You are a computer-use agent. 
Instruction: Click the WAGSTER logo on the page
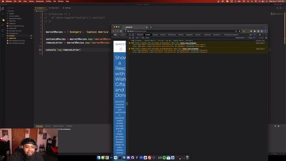(x=120, y=44)
